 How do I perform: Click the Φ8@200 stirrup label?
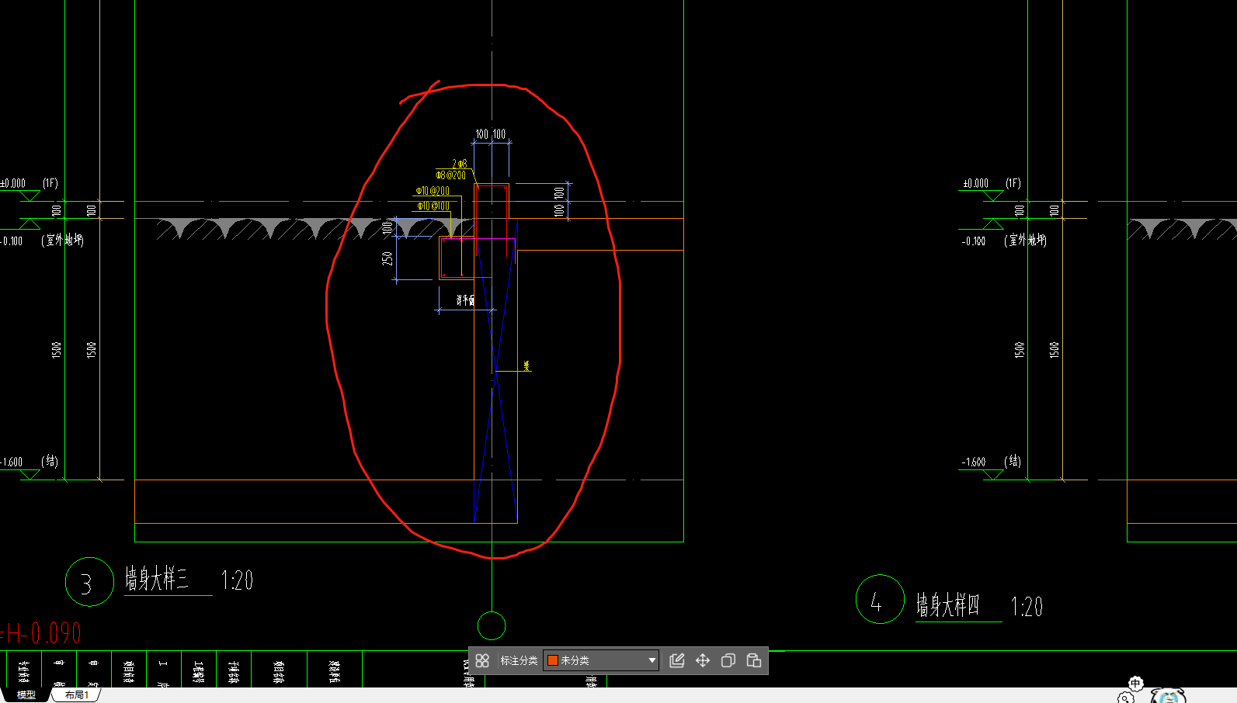point(450,175)
